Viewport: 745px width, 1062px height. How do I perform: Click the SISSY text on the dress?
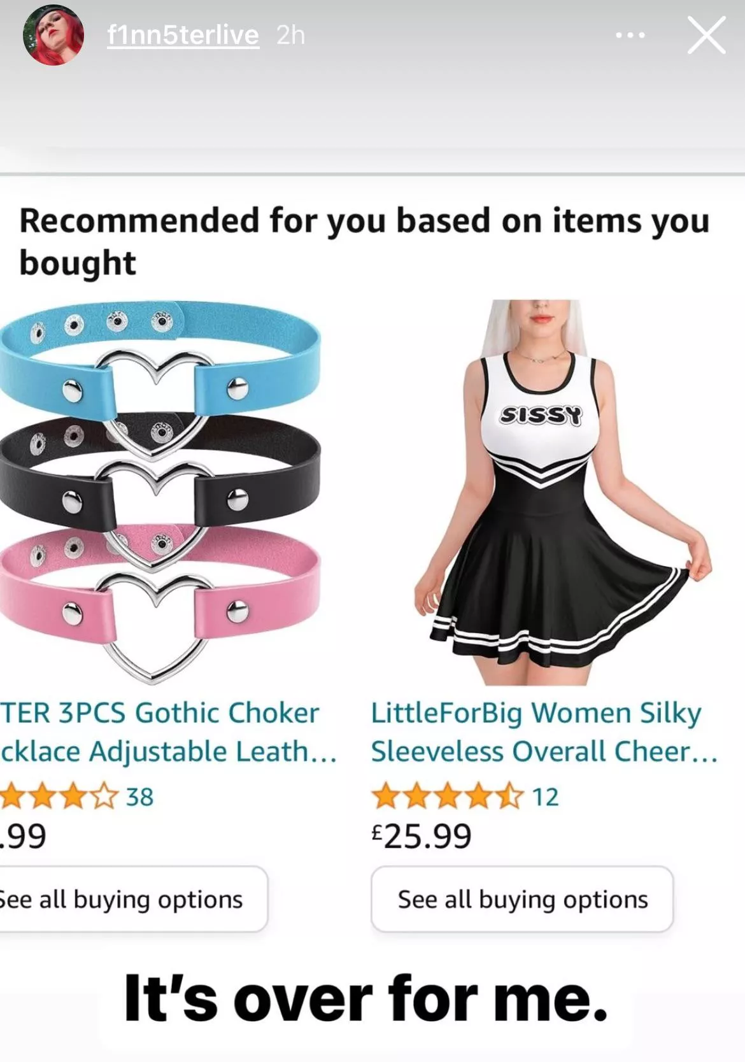coord(541,415)
